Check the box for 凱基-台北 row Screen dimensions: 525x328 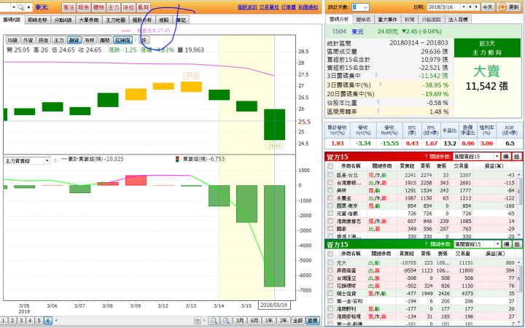330,175
